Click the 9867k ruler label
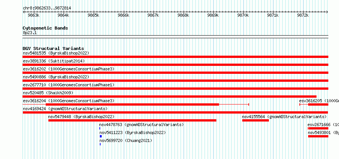This screenshot has width=339, height=159. 153,15
